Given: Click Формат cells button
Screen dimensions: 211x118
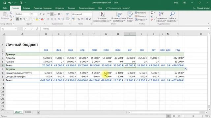Looking at the screenshot, I should click(x=141, y=20).
